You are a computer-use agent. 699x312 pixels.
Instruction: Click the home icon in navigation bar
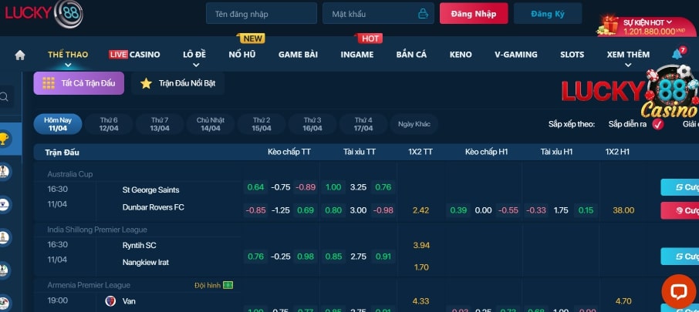click(x=20, y=55)
